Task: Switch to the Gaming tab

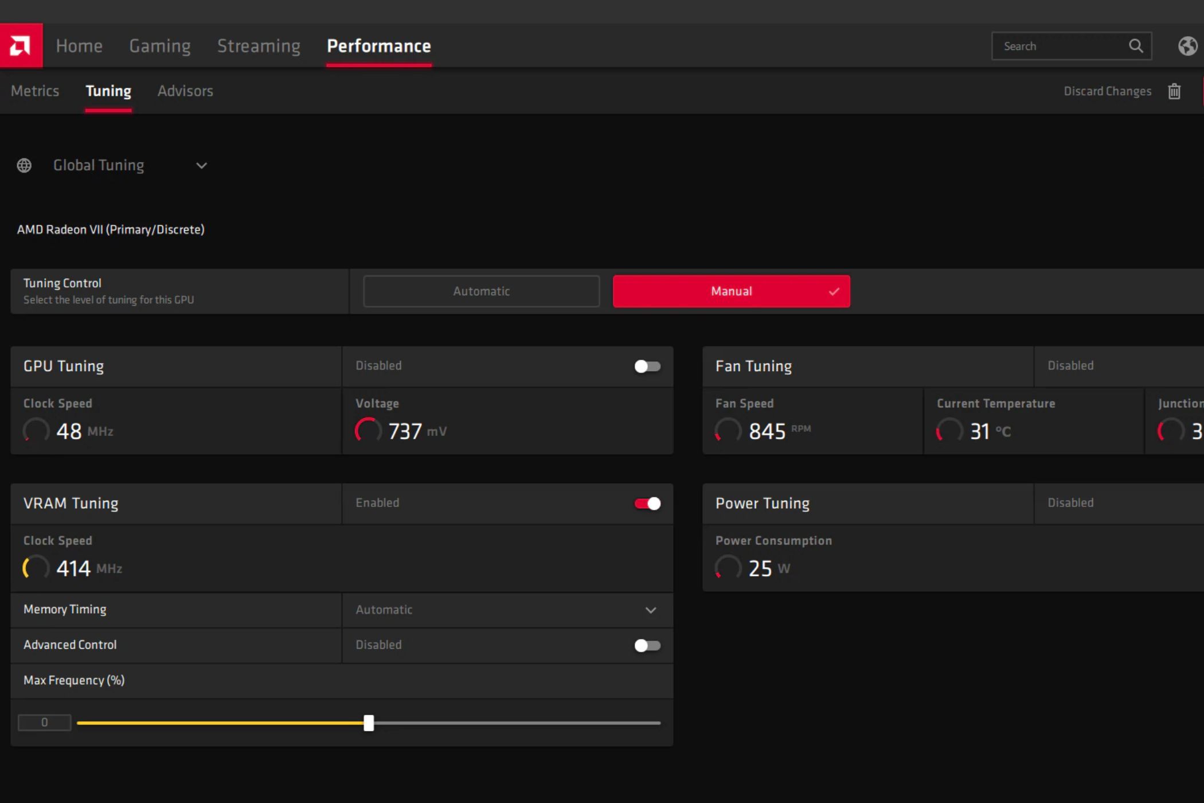Action: click(x=159, y=46)
